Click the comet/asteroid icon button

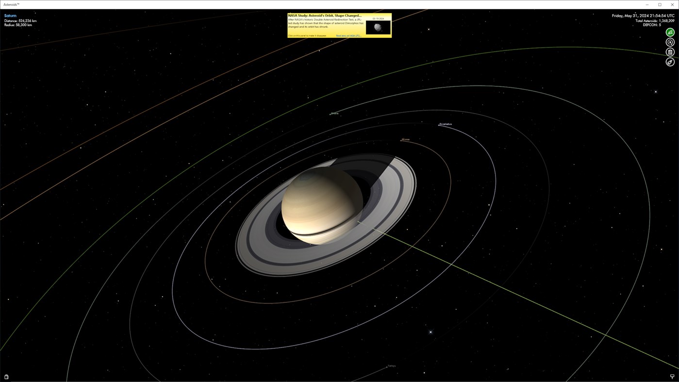(670, 62)
